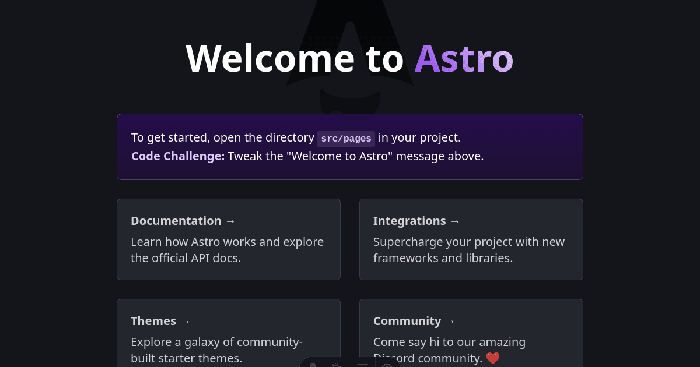Open the Audit panel from the dev toolbar
This screenshot has width=700, height=367.
tap(362, 365)
